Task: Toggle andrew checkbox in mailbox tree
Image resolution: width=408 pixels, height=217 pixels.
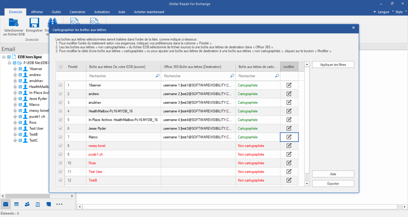Action: click(20, 75)
